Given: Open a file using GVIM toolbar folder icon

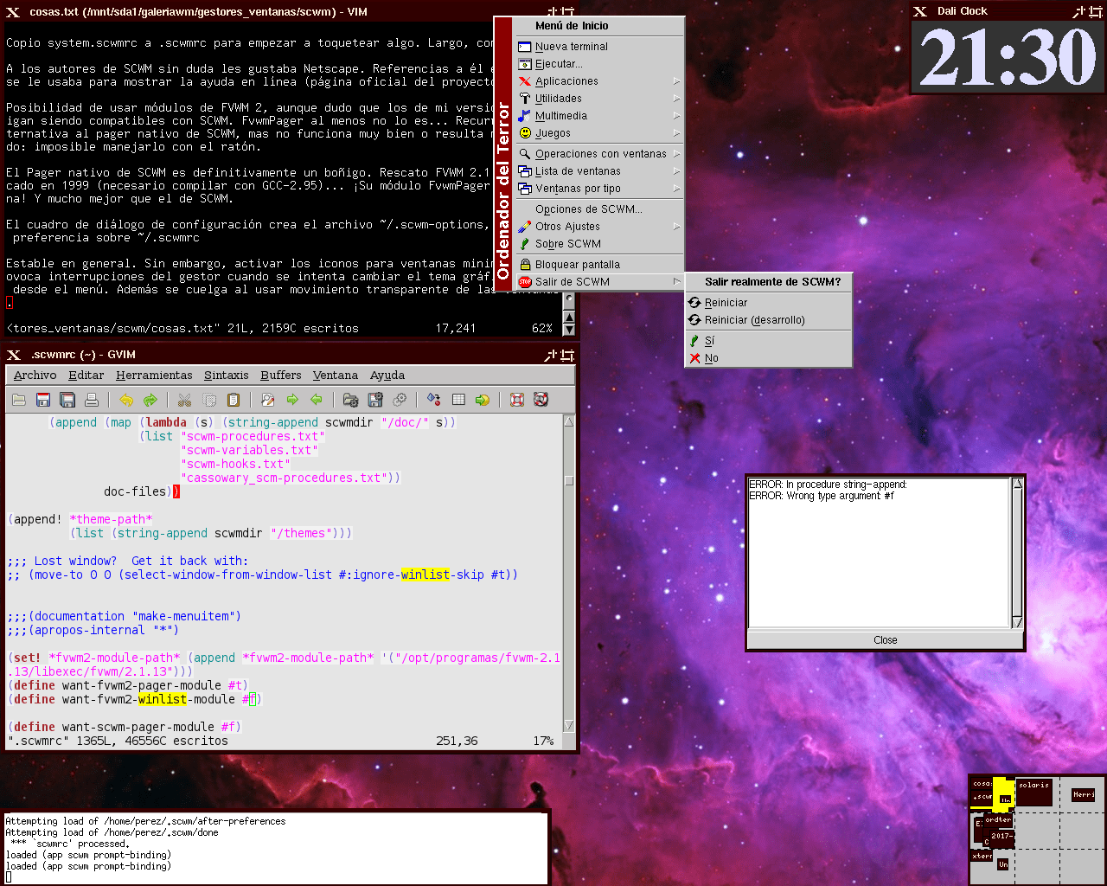Looking at the screenshot, I should 19,400.
